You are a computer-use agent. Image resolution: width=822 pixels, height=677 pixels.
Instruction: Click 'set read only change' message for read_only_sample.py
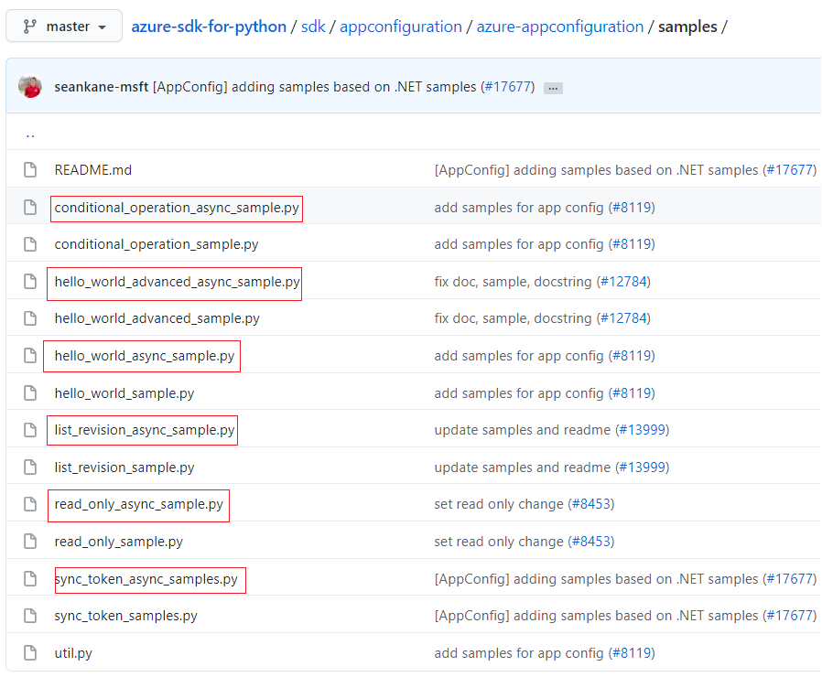click(499, 542)
